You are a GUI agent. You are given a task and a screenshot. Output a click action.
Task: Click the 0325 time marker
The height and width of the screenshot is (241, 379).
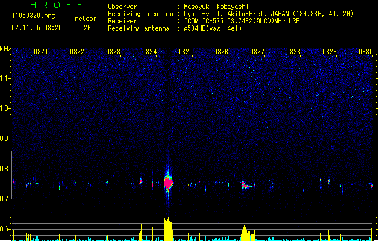tap(186, 51)
